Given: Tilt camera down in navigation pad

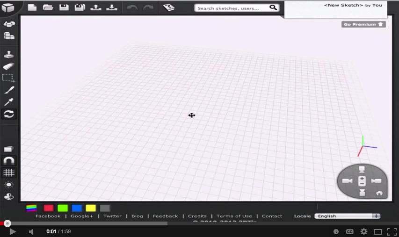Looking at the screenshot, I should coord(362,193).
